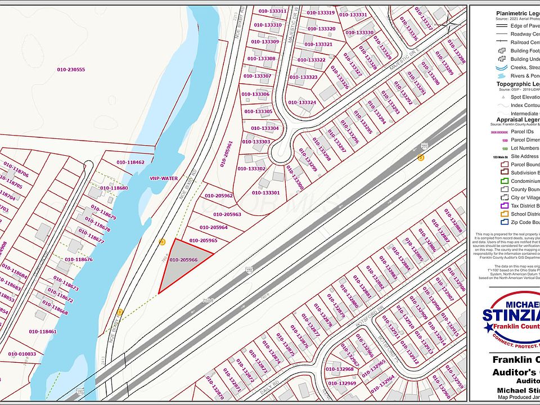
Task: Click parcel label 010-118462
Action: coord(130,162)
